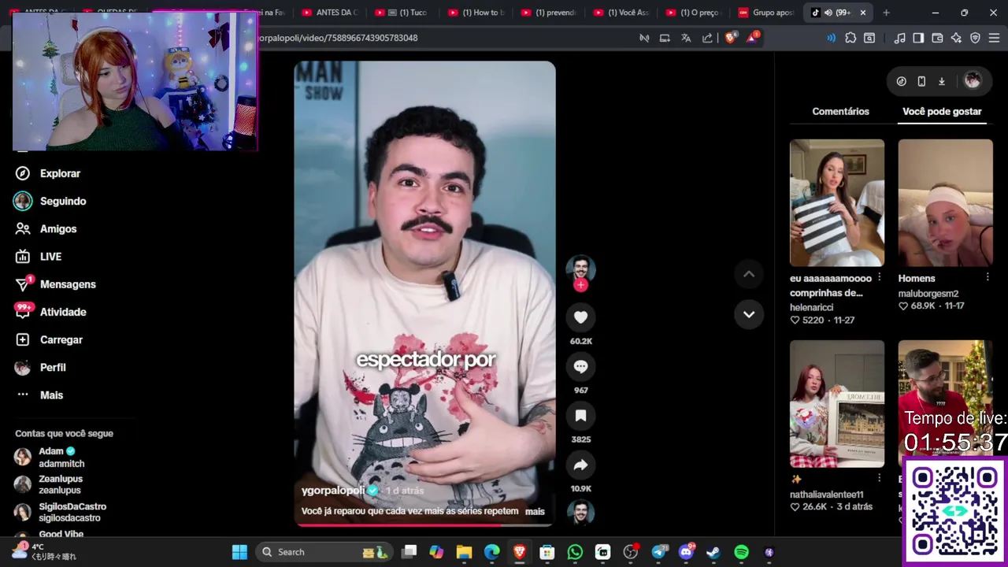Open comments via the speech bubble icon
The image size is (1008, 567).
click(x=580, y=366)
